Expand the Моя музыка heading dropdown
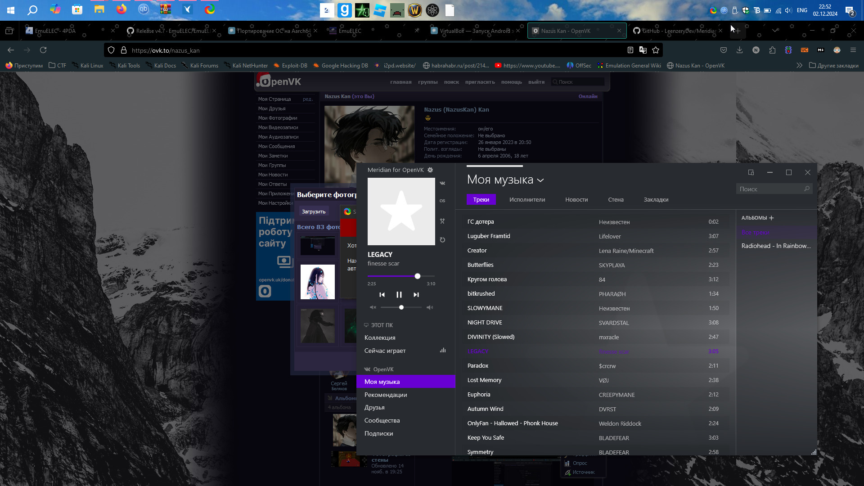864x486 pixels. (540, 180)
